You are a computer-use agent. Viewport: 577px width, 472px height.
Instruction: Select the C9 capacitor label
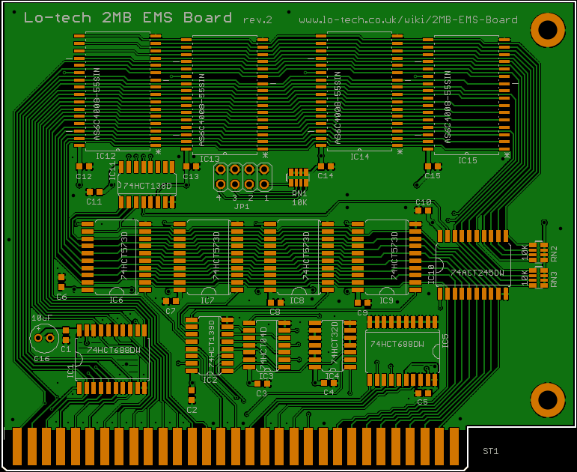362,313
